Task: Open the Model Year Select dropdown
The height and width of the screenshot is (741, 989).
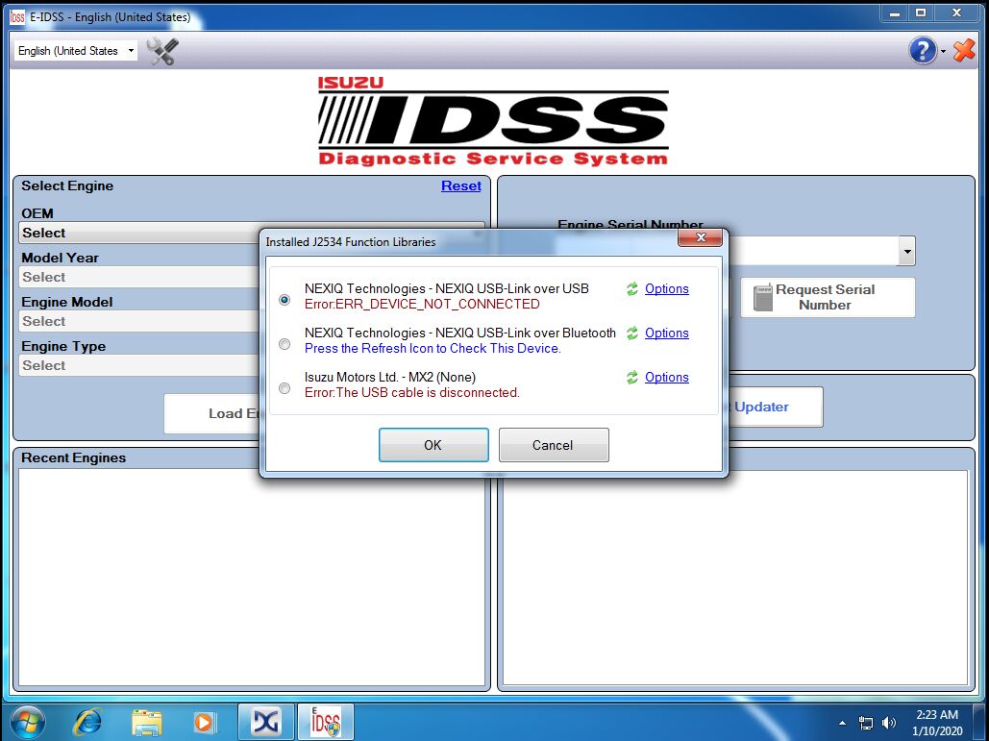Action: coord(138,277)
